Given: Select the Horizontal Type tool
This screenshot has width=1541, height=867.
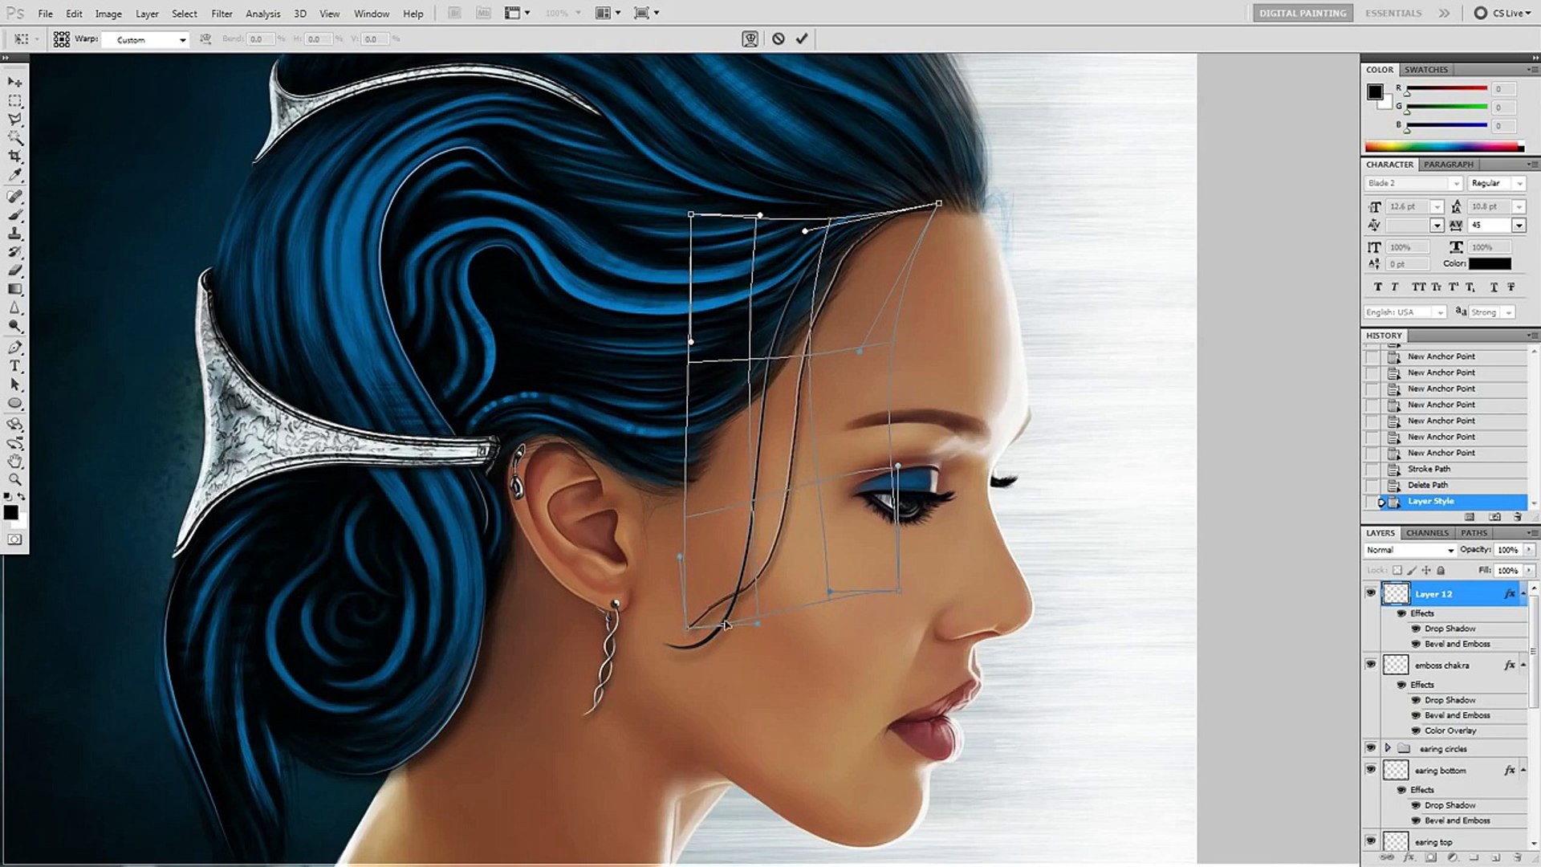Looking at the screenshot, I should coord(15,366).
